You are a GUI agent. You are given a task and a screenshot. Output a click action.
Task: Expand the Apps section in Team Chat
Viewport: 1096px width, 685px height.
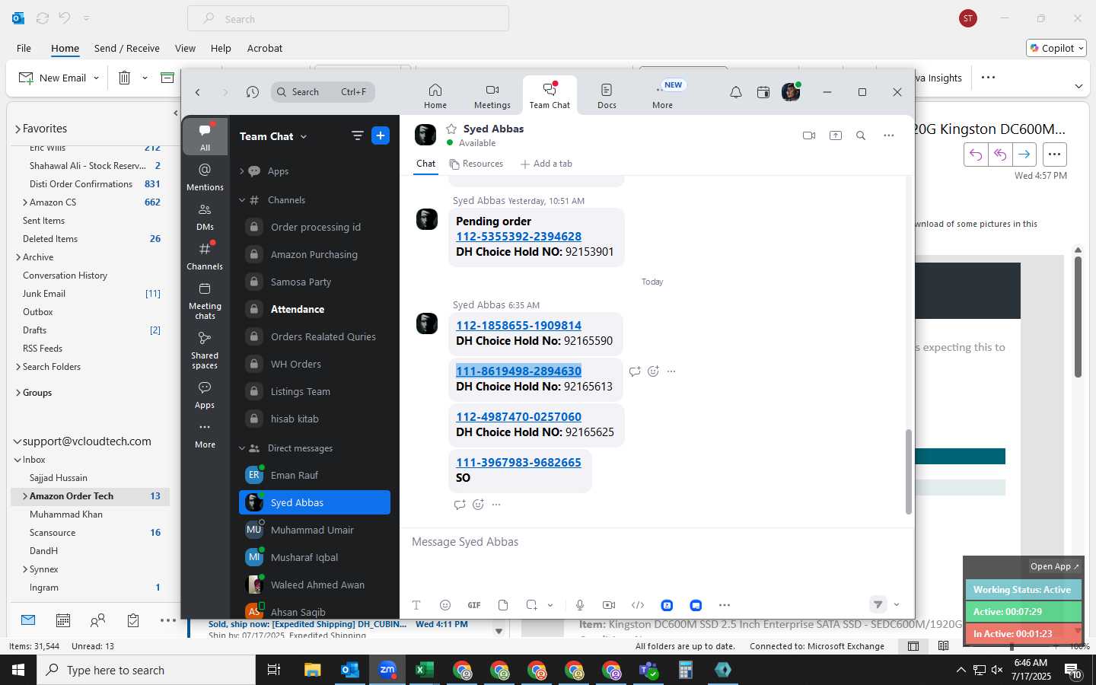pos(242,171)
